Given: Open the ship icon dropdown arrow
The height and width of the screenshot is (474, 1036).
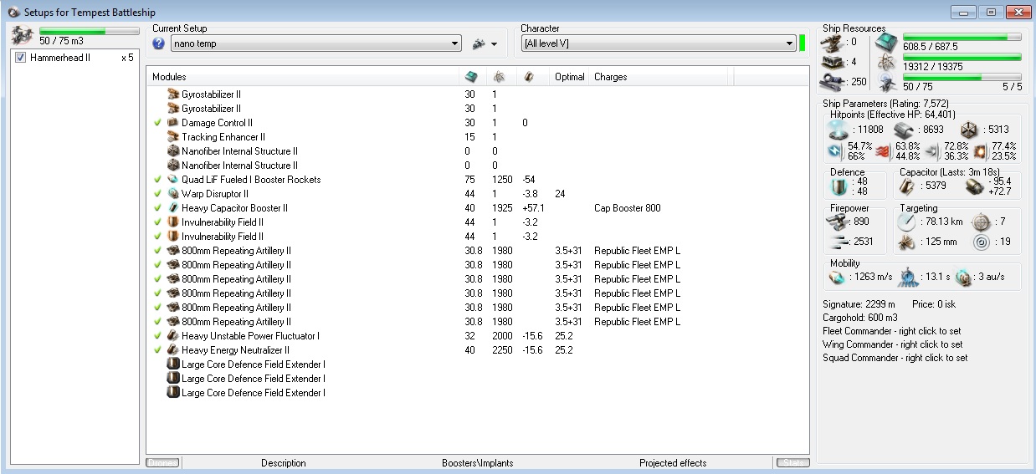Looking at the screenshot, I should click(494, 43).
